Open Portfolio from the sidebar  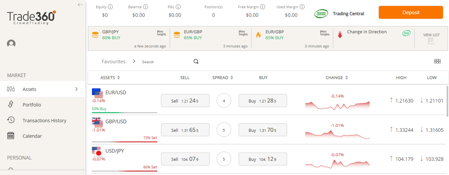click(32, 105)
